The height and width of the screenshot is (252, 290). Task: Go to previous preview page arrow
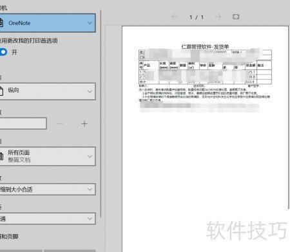175,17
